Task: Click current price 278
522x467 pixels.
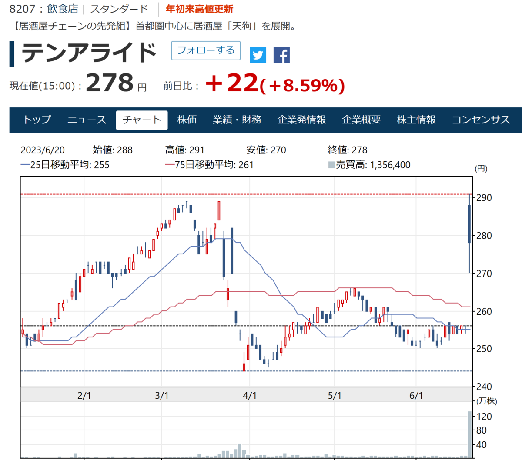Action: (110, 83)
